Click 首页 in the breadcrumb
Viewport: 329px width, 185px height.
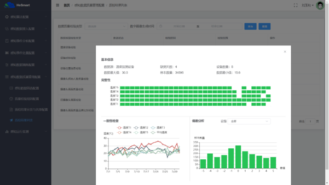point(67,6)
